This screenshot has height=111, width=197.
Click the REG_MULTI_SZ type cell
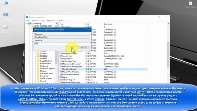91,82
